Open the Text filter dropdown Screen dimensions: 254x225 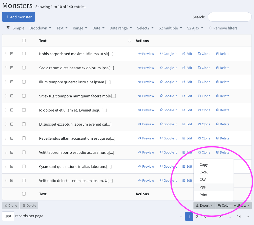(x=62, y=28)
